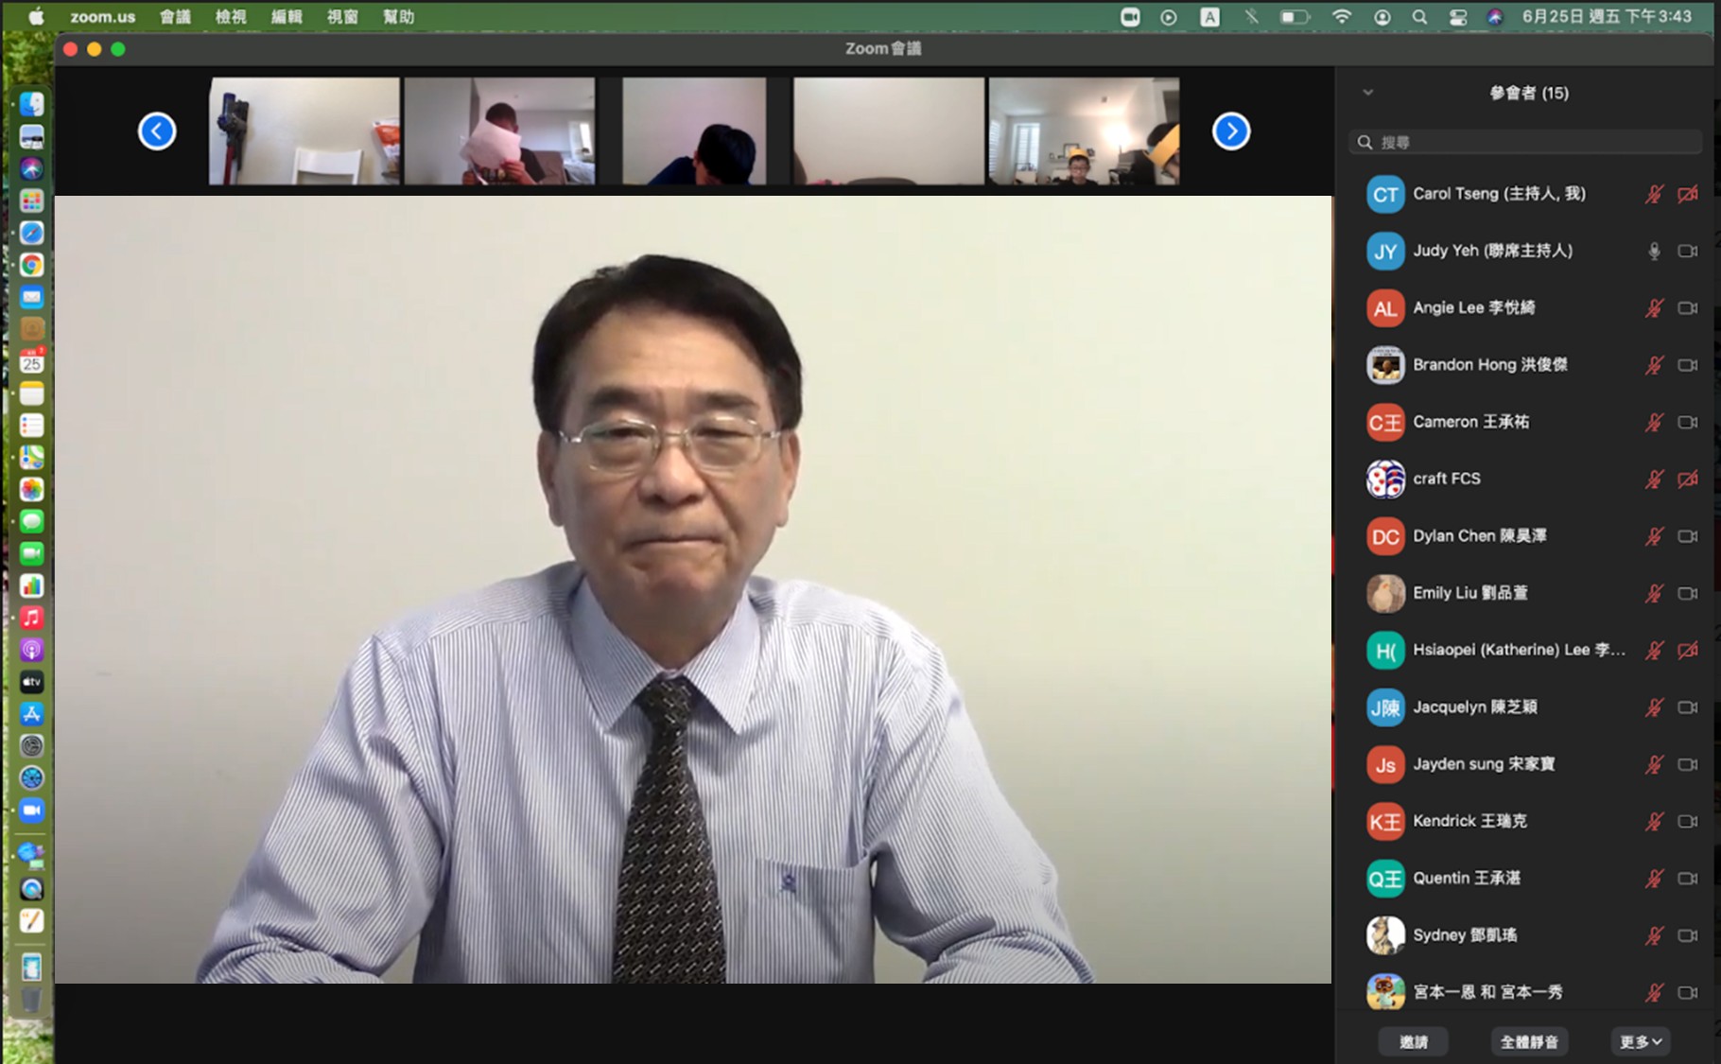Open the 會議 menu

tap(175, 17)
